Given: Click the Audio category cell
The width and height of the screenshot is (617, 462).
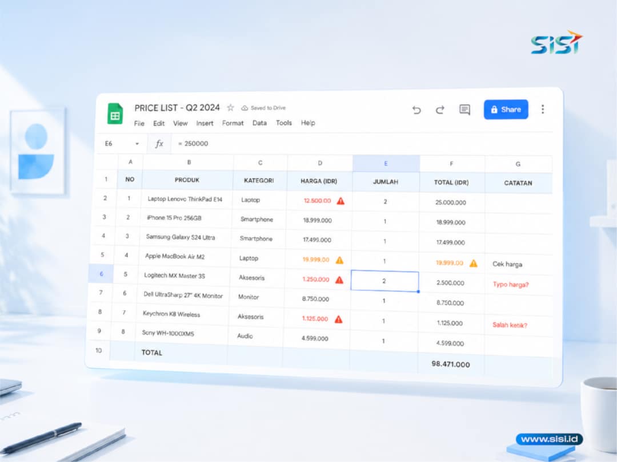Looking at the screenshot, I should [256, 337].
